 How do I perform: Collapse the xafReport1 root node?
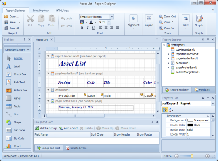point(164,45)
